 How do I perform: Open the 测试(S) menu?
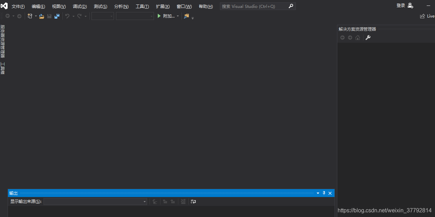[100, 7]
